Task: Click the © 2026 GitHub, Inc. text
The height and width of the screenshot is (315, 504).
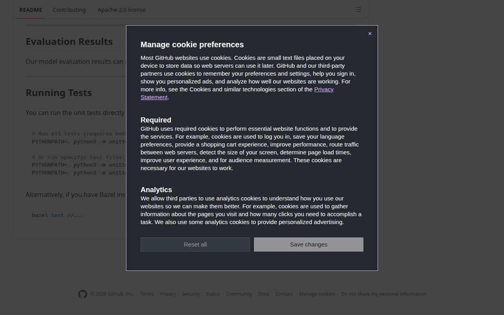Action: [x=112, y=294]
